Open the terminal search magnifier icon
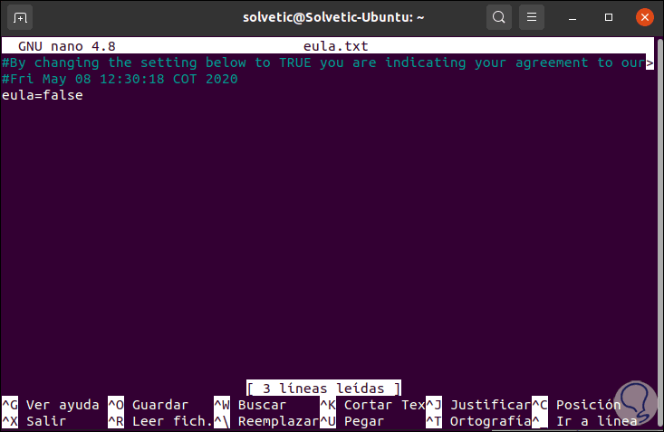The width and height of the screenshot is (664, 432). 498,16
